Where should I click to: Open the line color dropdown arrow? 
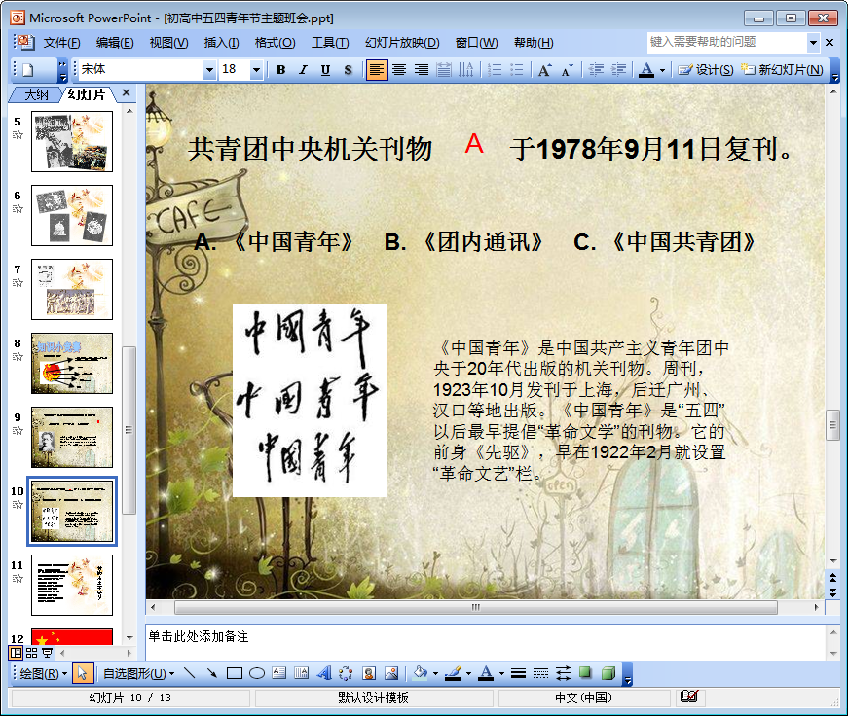468,673
